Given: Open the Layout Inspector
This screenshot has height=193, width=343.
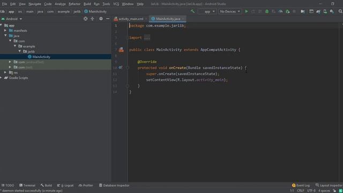Looking at the screenshot, I should 329,185.
